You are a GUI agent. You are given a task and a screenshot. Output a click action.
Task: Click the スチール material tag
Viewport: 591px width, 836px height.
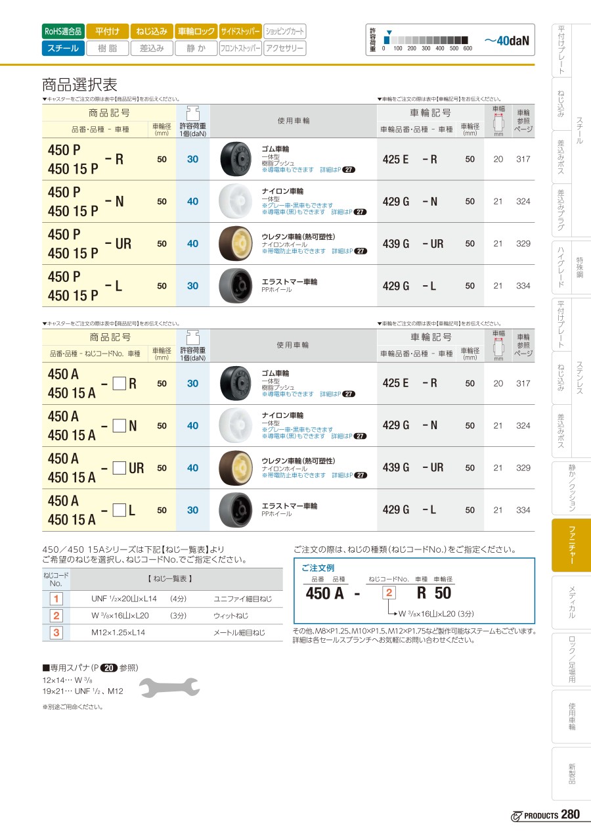[x=63, y=48]
